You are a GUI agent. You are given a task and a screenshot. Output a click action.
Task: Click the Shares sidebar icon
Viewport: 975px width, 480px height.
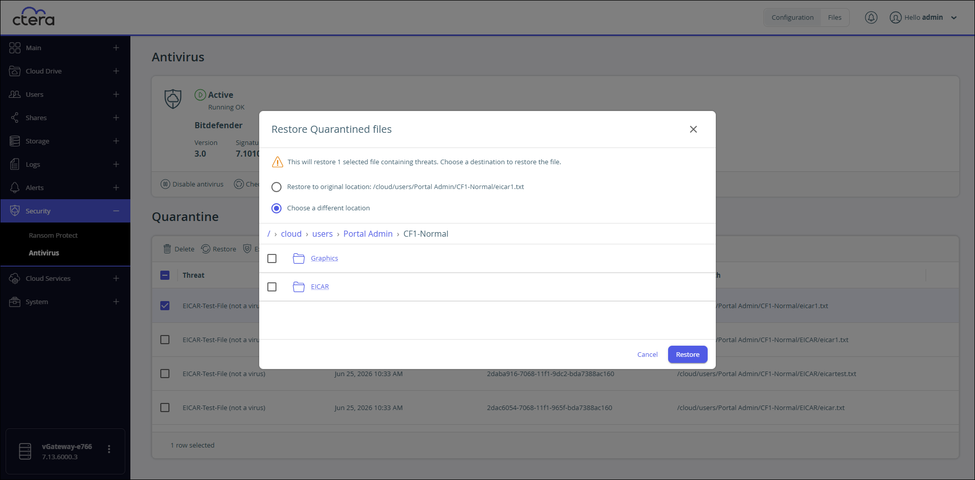point(15,118)
